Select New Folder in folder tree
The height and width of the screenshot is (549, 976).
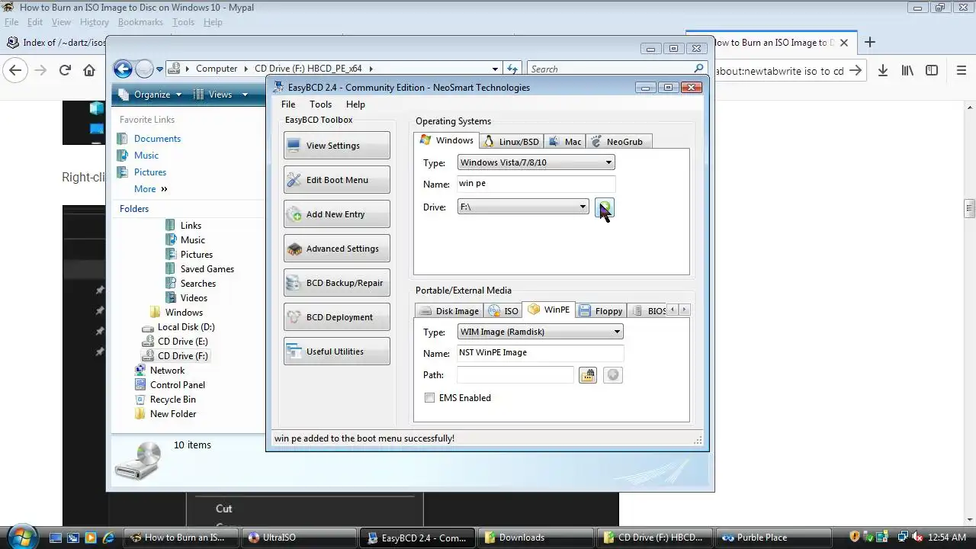pos(173,414)
